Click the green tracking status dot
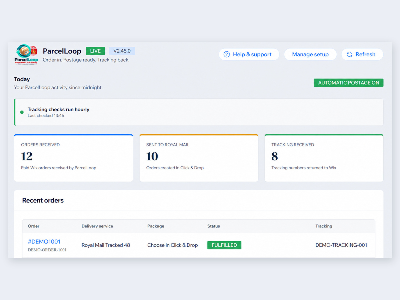The image size is (400, 300). [x=22, y=112]
